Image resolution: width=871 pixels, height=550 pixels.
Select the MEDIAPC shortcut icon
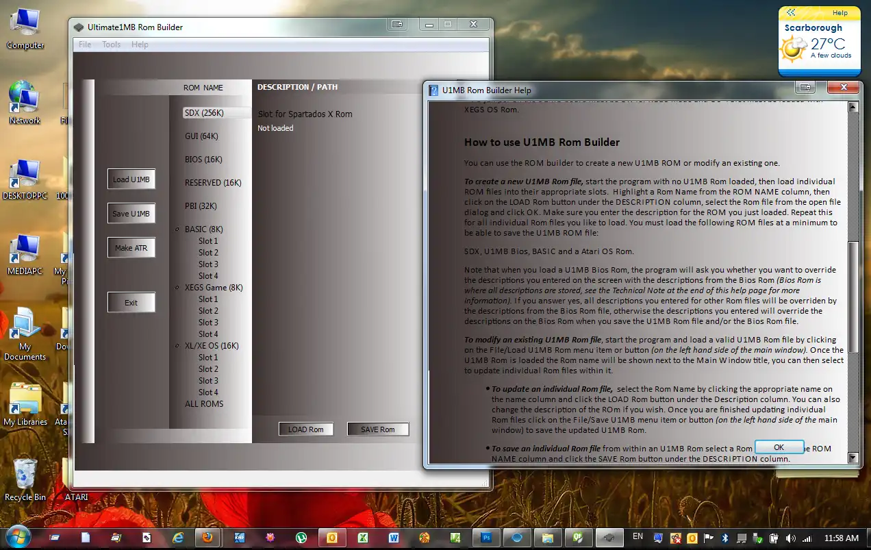pyautogui.click(x=25, y=254)
